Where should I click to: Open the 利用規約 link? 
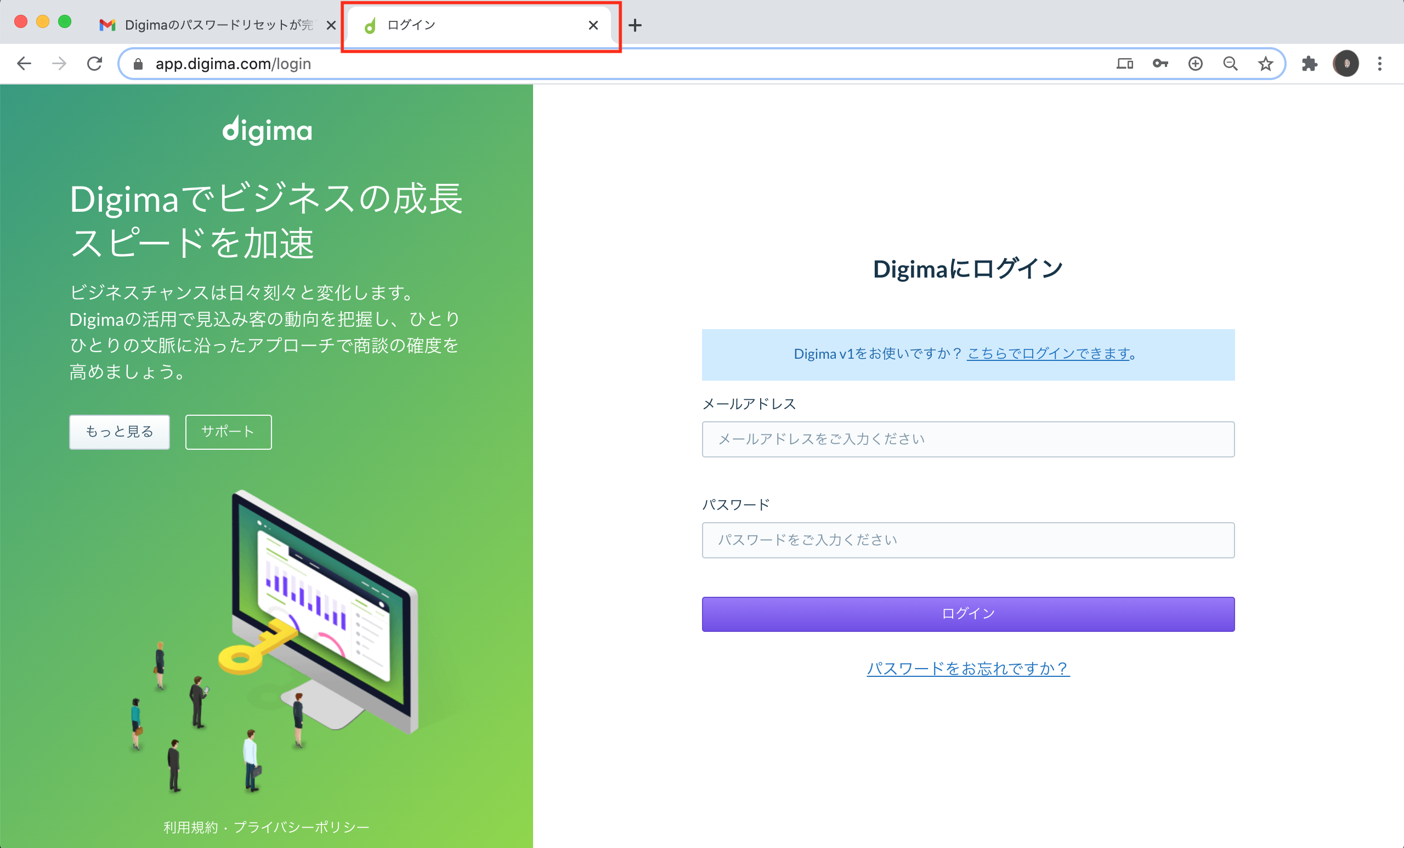(191, 827)
